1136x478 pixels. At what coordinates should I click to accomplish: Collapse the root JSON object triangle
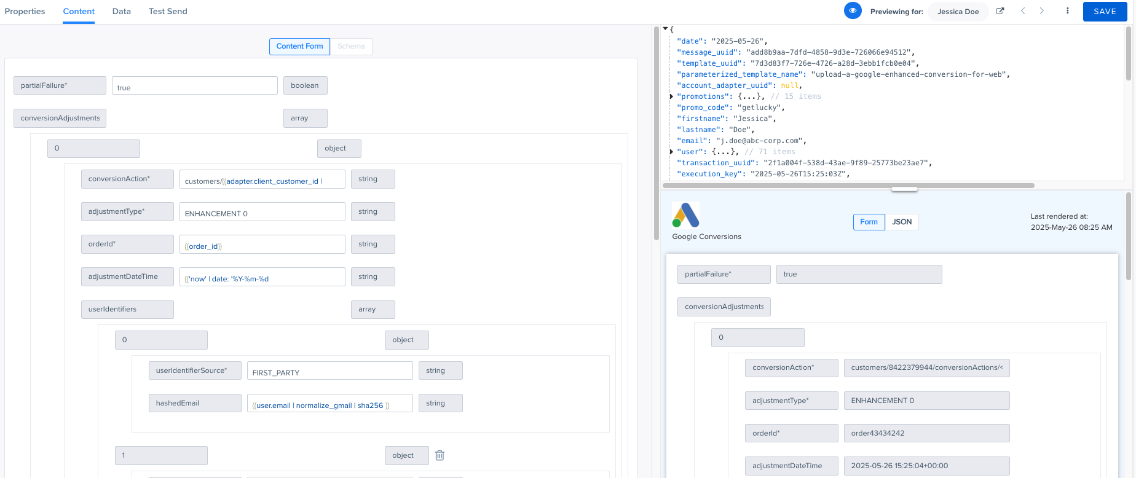pos(665,29)
